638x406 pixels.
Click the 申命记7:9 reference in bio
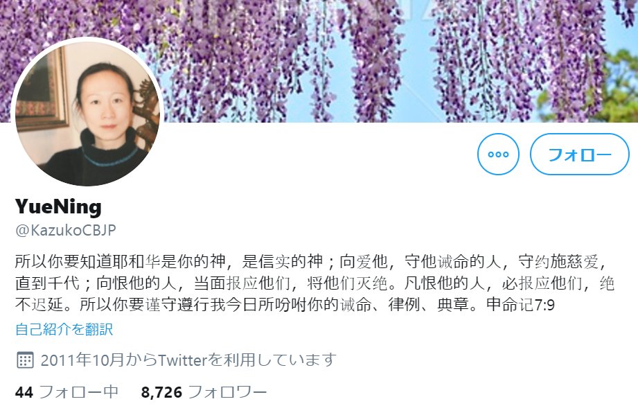[x=520, y=305]
